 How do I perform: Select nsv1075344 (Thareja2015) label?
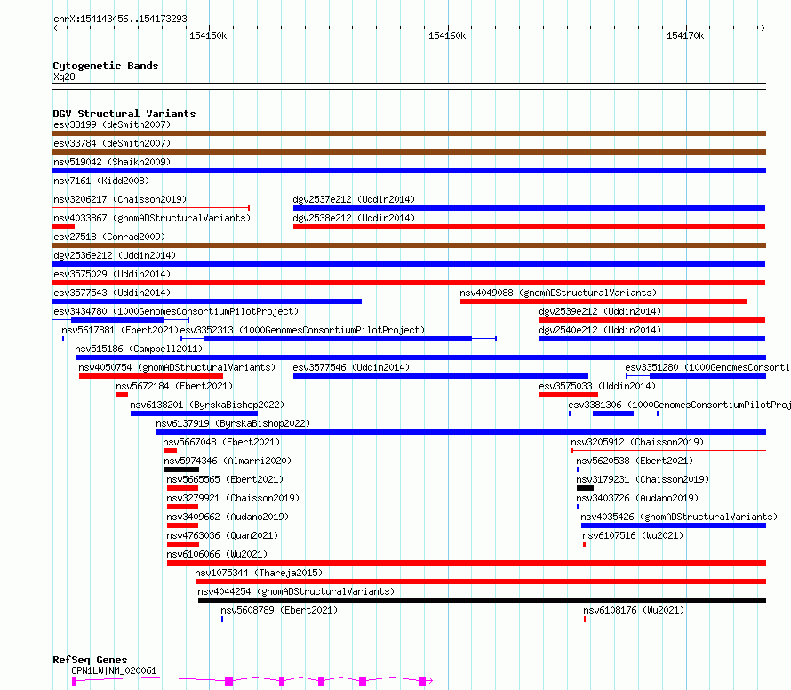(259, 573)
